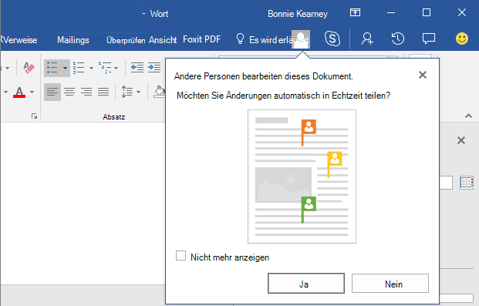Switch to the Überprüfen tab
The height and width of the screenshot is (306, 479).
pyautogui.click(x=126, y=40)
